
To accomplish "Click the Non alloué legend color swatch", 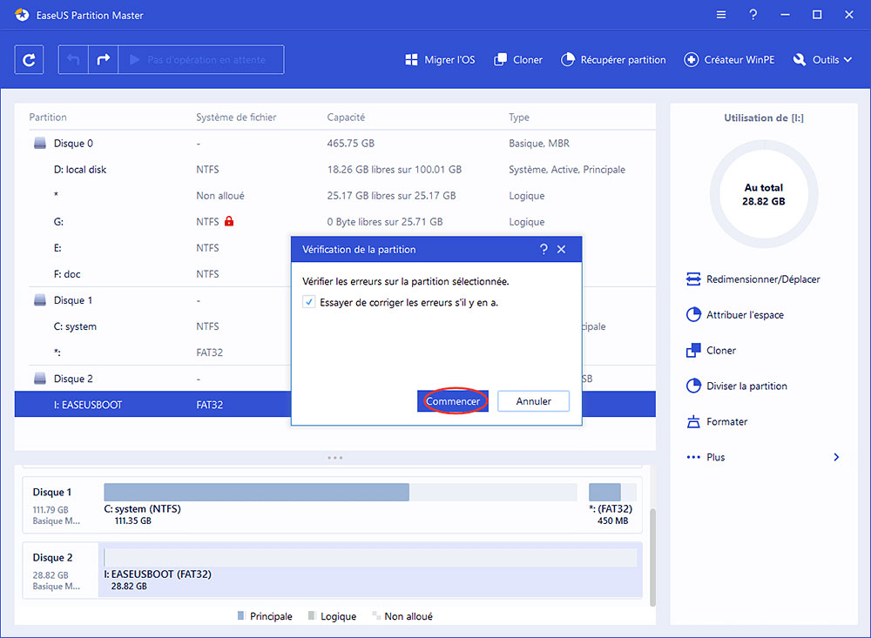I will pos(376,615).
